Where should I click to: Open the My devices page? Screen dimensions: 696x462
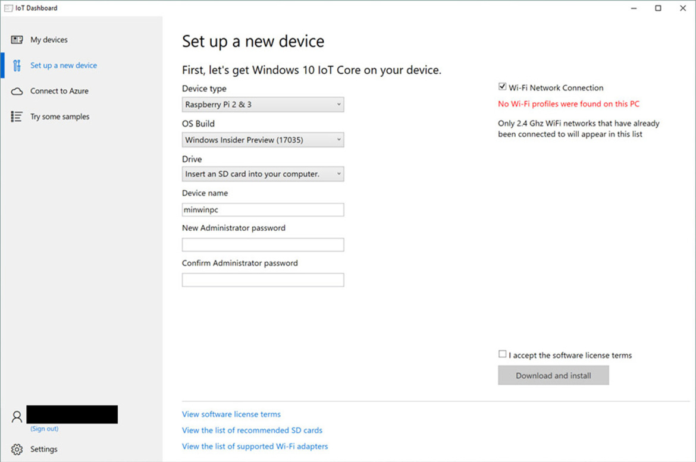(49, 40)
